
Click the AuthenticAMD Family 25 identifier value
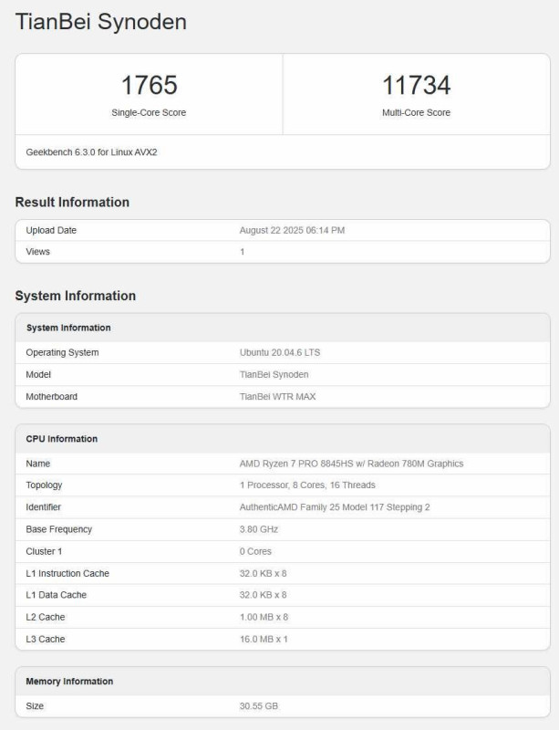334,507
